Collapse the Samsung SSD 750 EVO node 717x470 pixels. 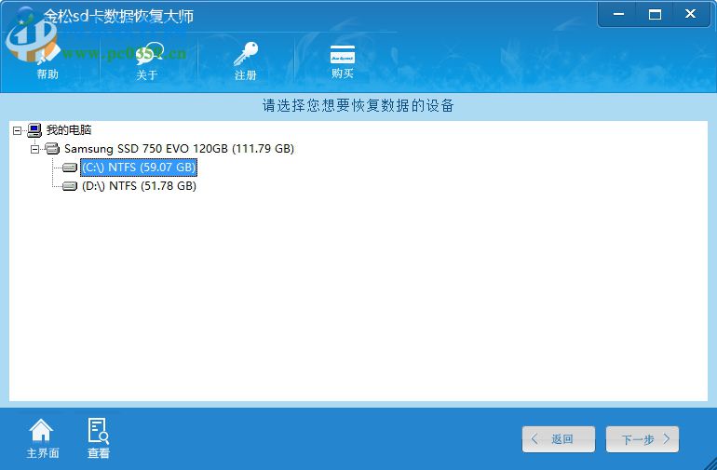click(x=34, y=149)
